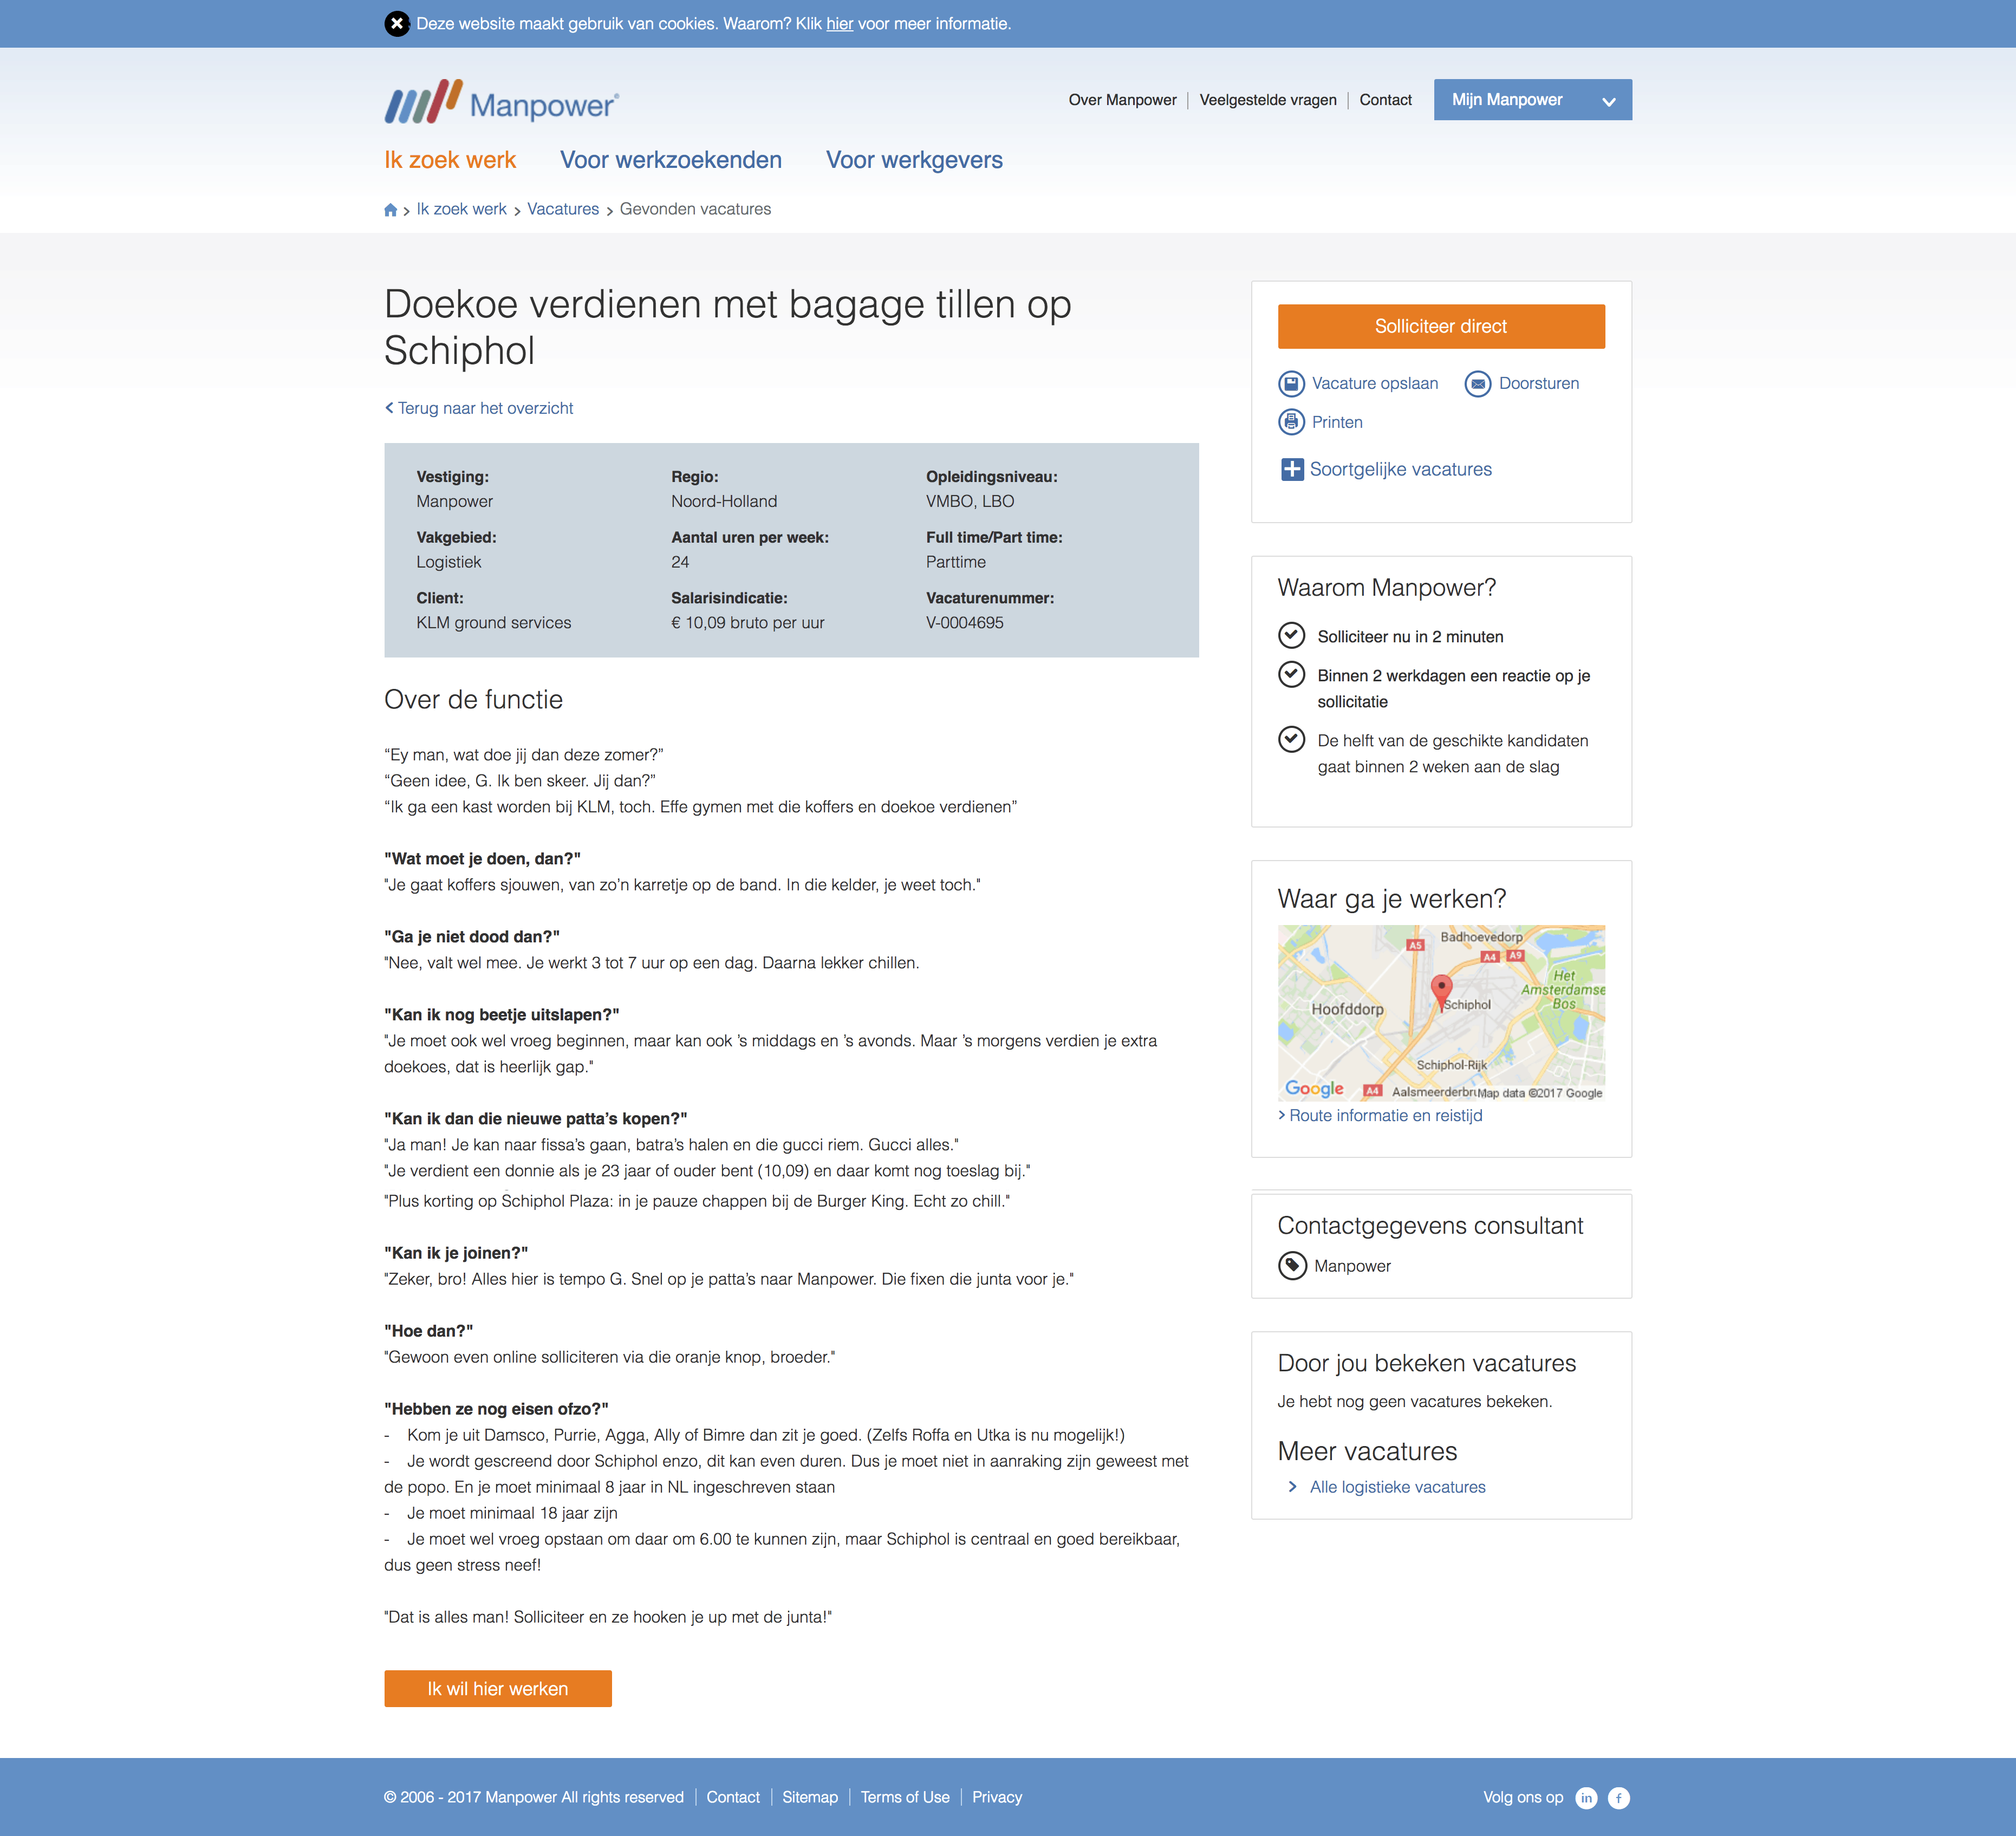Image resolution: width=2016 pixels, height=1836 pixels.
Task: Select Voor werkgevers in main navigation
Action: pos(914,160)
